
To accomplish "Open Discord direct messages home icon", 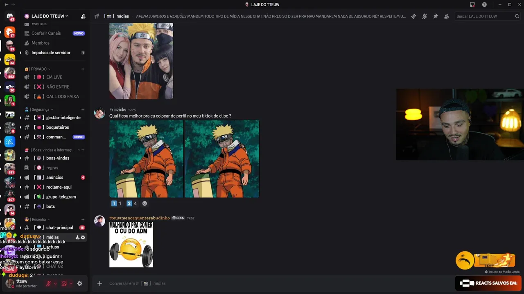I will point(9,16).
